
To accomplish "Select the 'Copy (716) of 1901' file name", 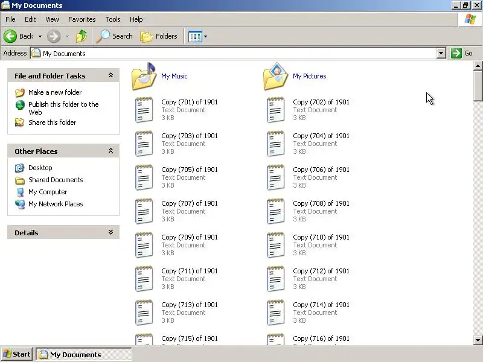I will pos(321,338).
